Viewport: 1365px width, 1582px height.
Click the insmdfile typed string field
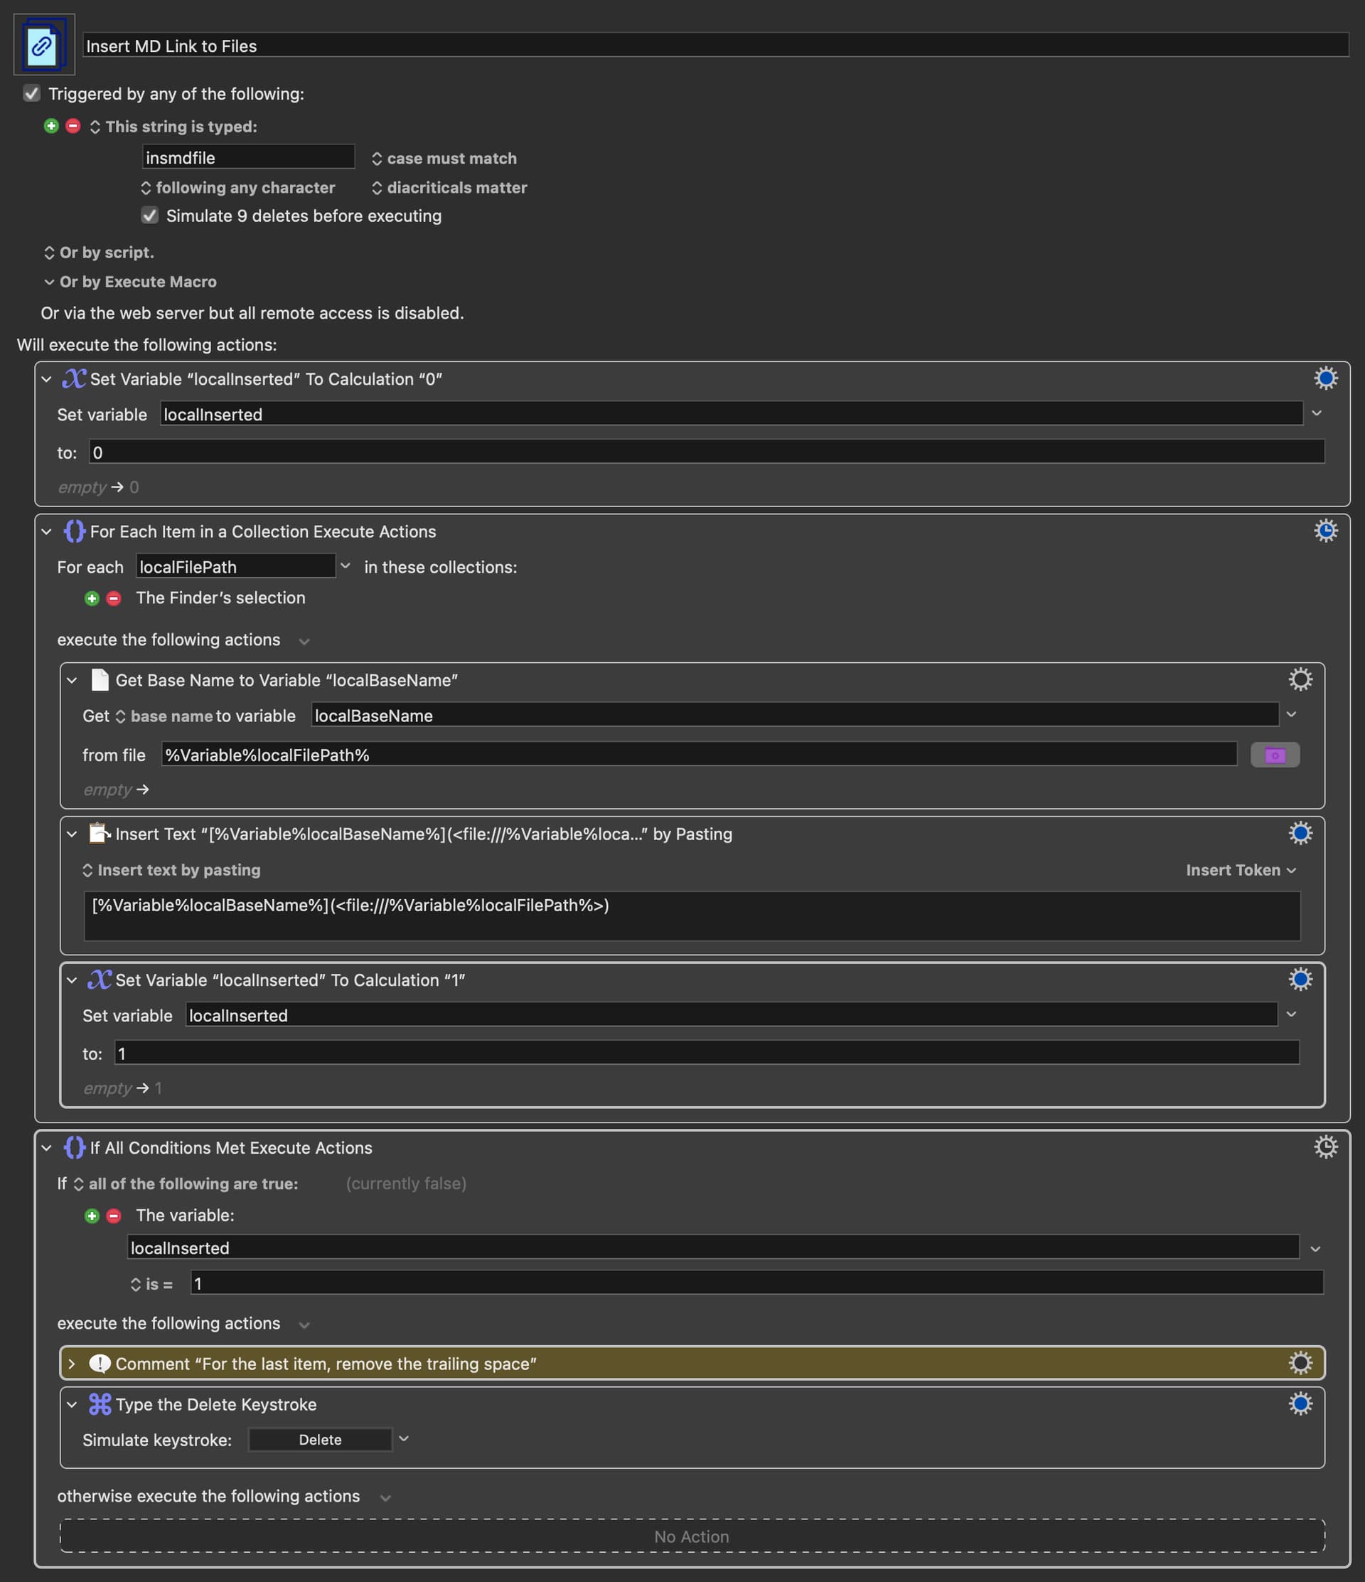click(248, 157)
